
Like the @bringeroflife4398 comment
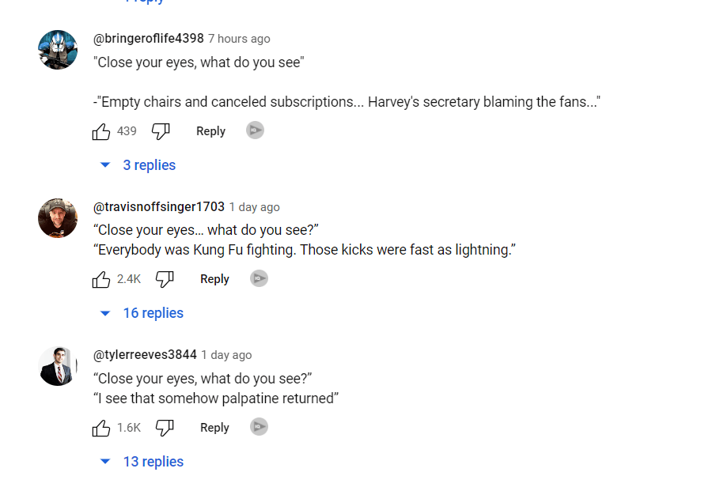tap(101, 131)
